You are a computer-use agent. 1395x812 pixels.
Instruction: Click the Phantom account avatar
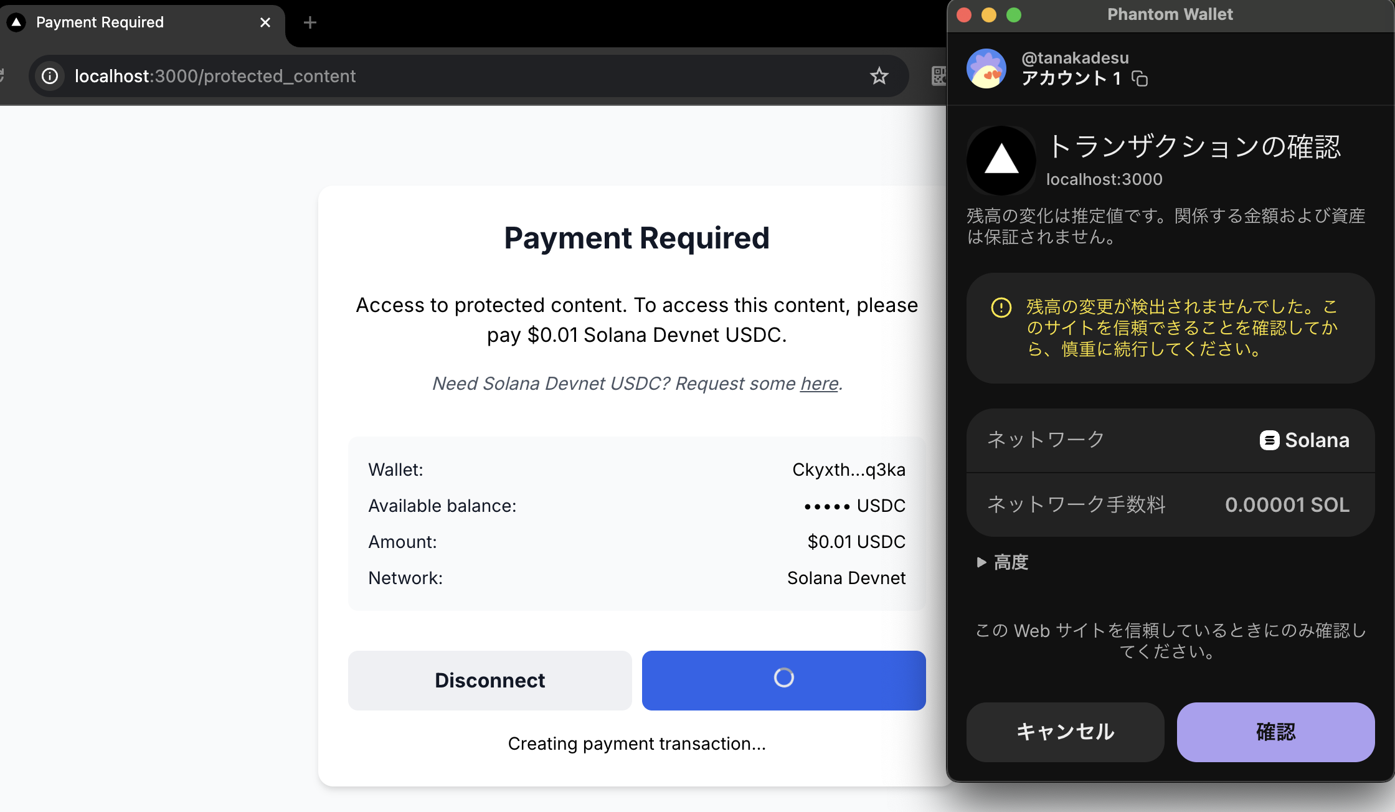pos(986,68)
